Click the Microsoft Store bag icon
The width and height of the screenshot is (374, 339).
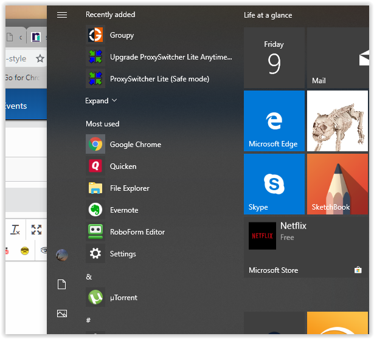coord(358,270)
